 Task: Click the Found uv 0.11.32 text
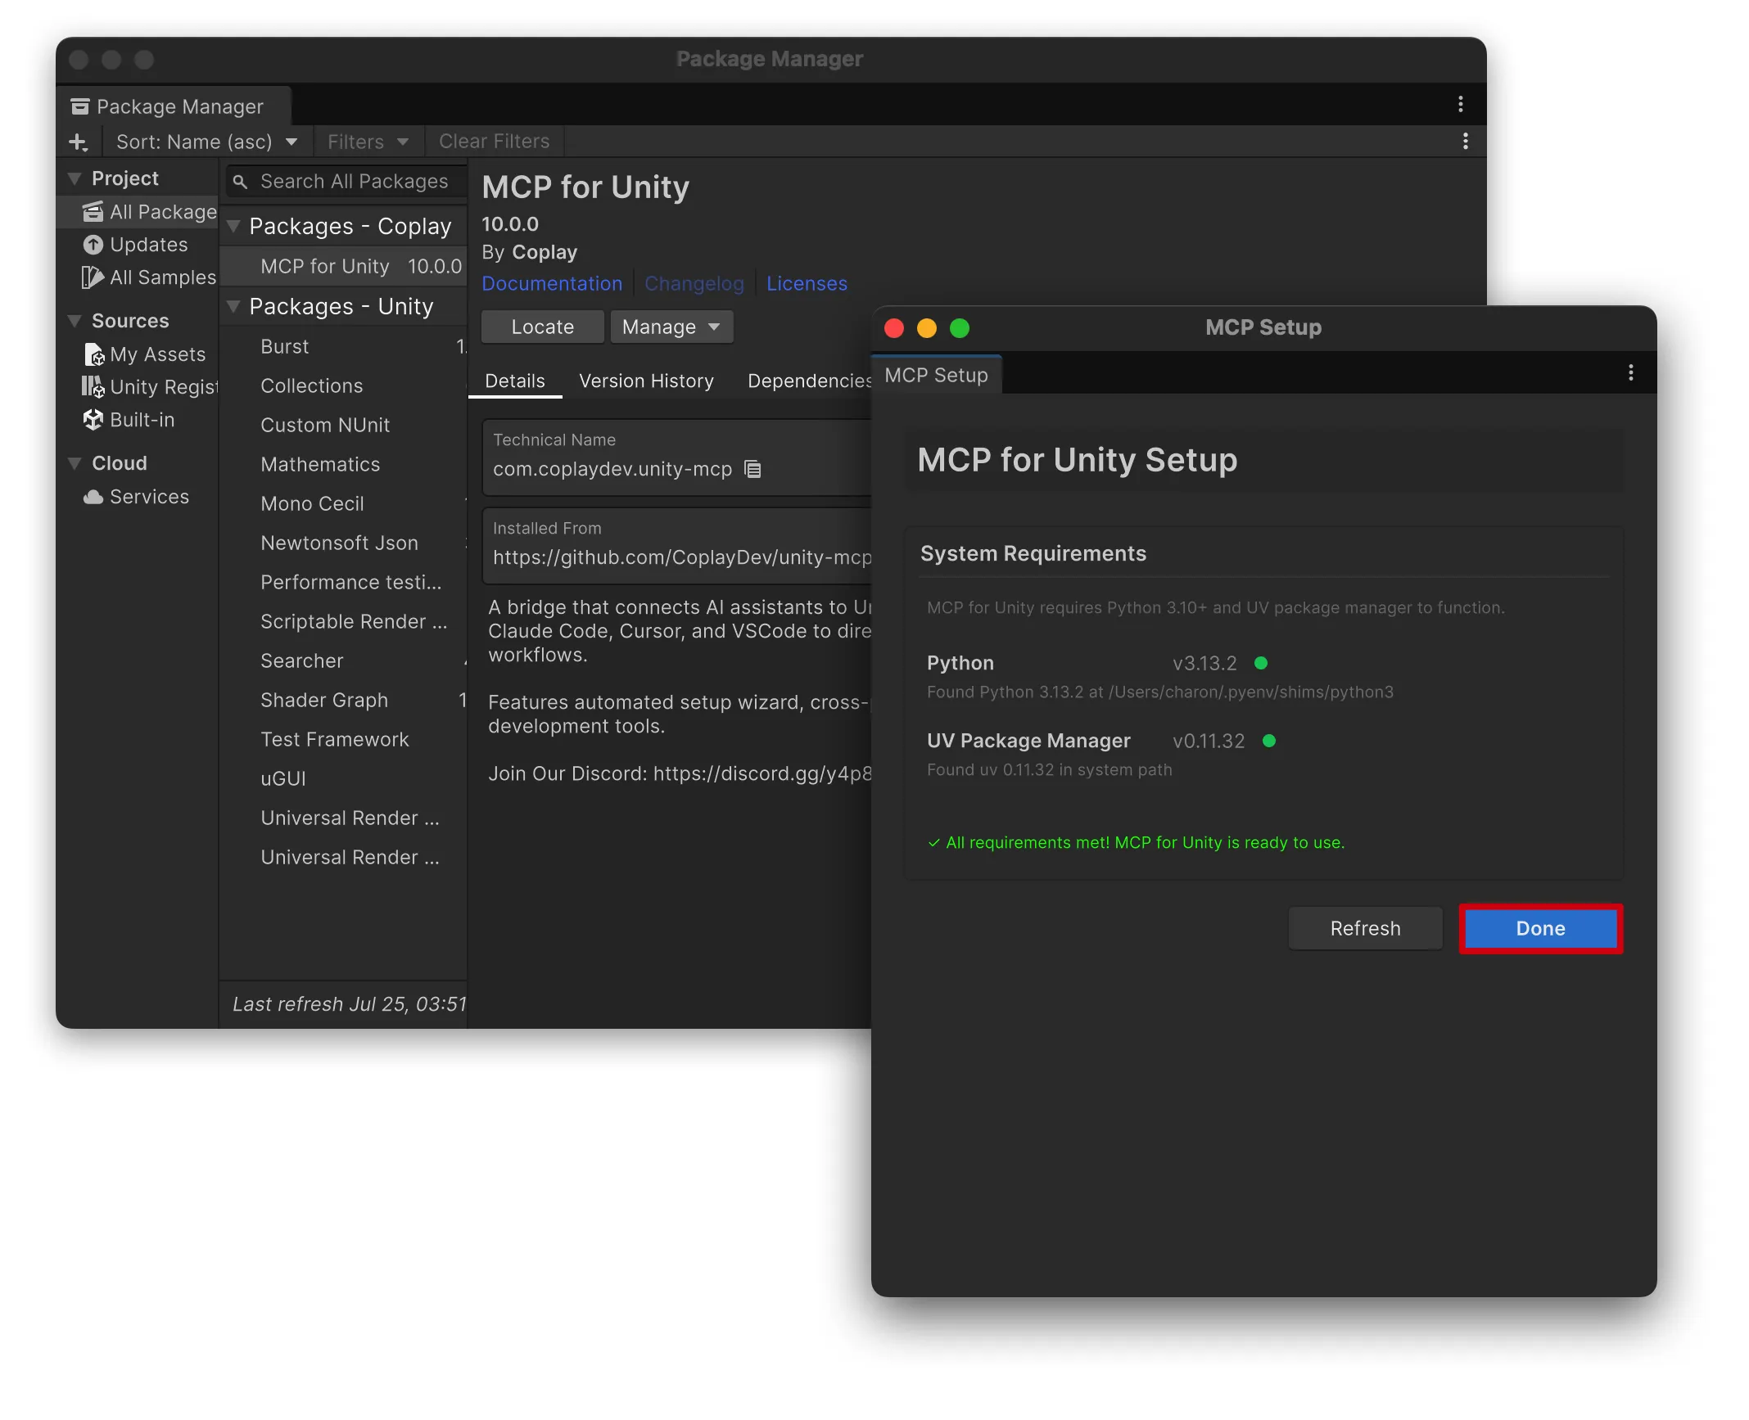tap(1049, 769)
